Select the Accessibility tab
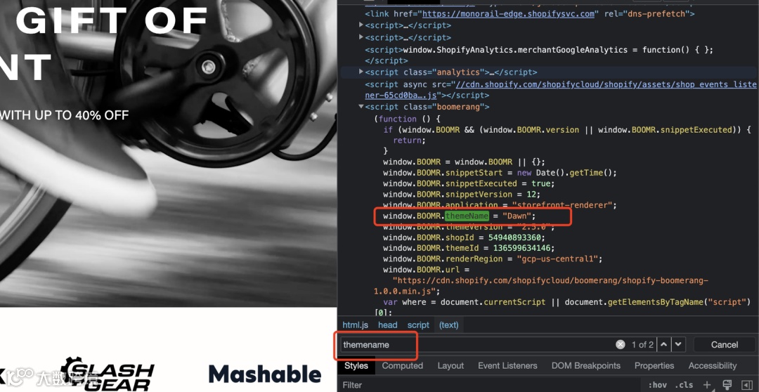The image size is (759, 392). click(x=712, y=366)
